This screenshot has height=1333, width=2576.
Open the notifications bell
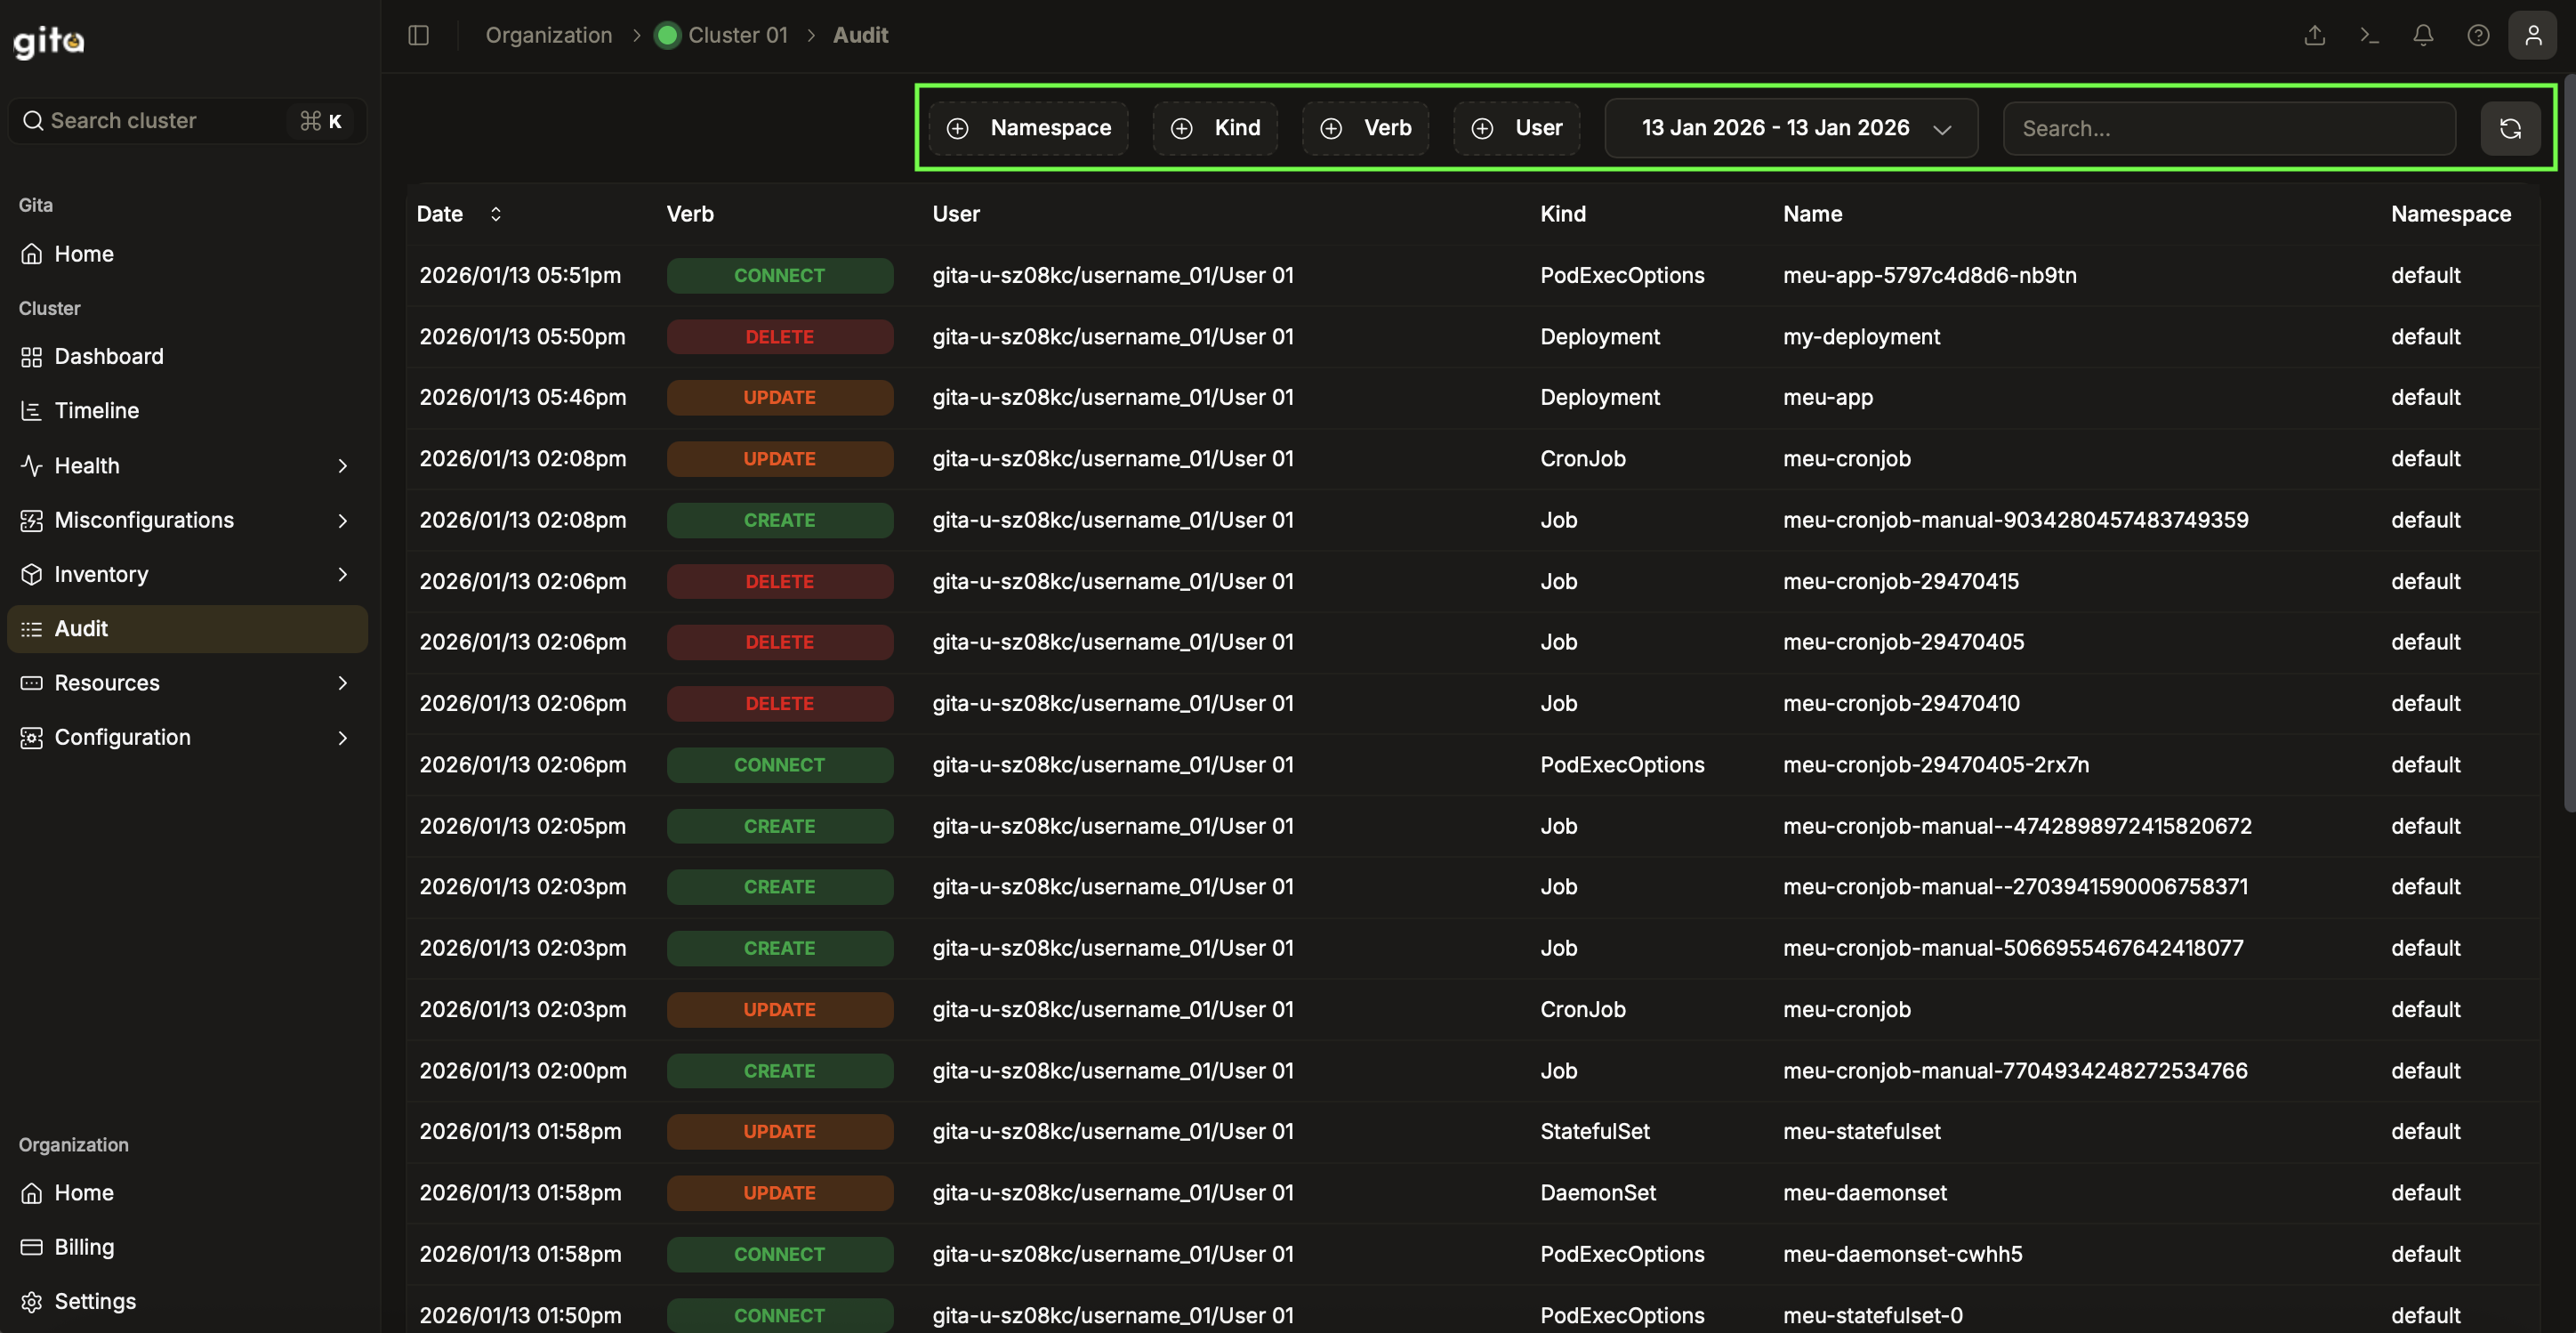(2422, 36)
